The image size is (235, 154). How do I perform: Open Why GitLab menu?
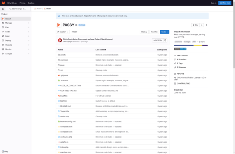click(x=12, y=3)
